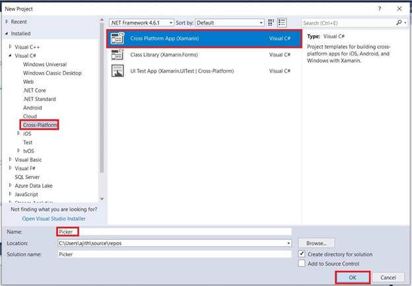Viewport: 412px width, 286px height.
Task: Select Windows Universal category
Action: click(x=45, y=65)
